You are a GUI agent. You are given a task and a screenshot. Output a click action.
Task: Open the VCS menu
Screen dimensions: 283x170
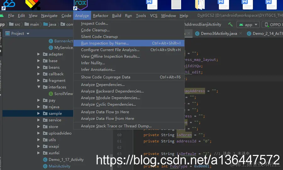click(154, 16)
